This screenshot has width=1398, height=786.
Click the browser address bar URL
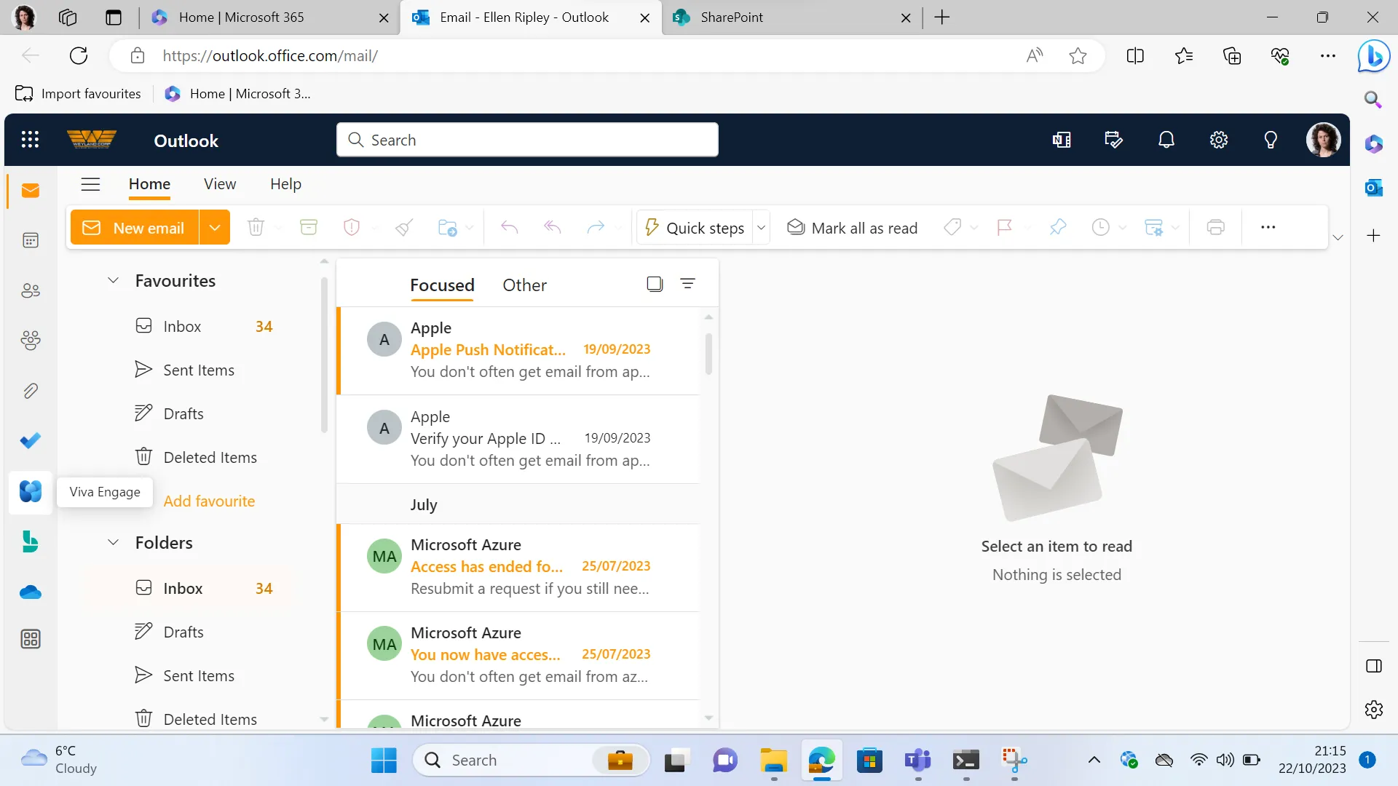coord(270,56)
